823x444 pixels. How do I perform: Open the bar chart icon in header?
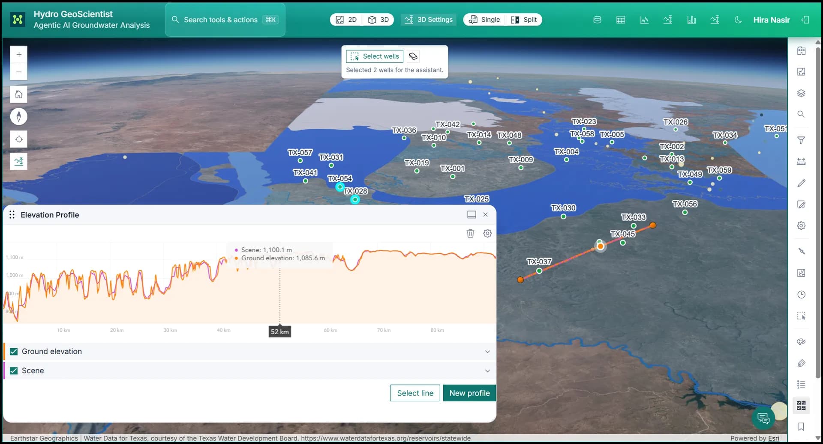(x=691, y=20)
